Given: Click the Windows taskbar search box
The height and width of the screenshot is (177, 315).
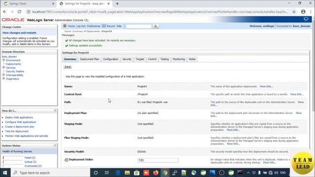Looking at the screenshot, I should [x=50, y=173].
